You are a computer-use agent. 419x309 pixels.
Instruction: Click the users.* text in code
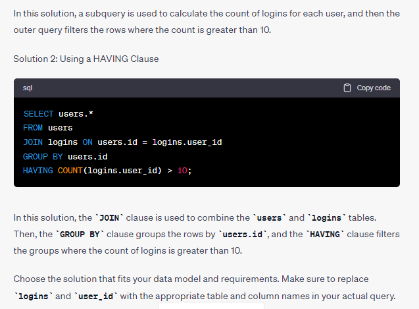pos(76,114)
